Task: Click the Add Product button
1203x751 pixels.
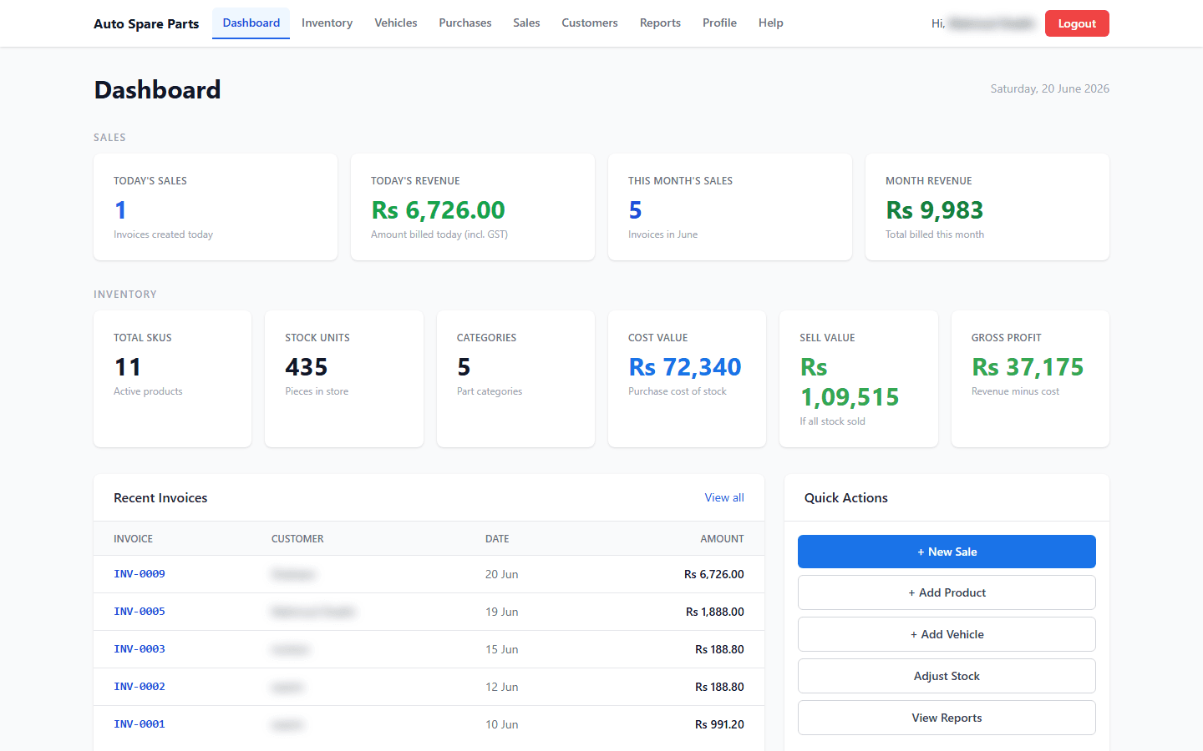Action: (947, 592)
